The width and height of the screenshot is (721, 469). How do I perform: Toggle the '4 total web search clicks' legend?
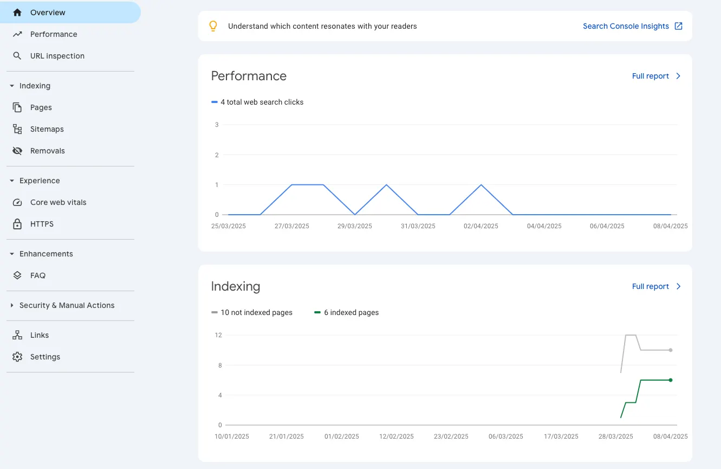[x=257, y=102]
